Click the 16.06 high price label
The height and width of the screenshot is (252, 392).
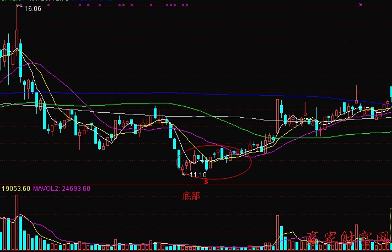point(32,9)
